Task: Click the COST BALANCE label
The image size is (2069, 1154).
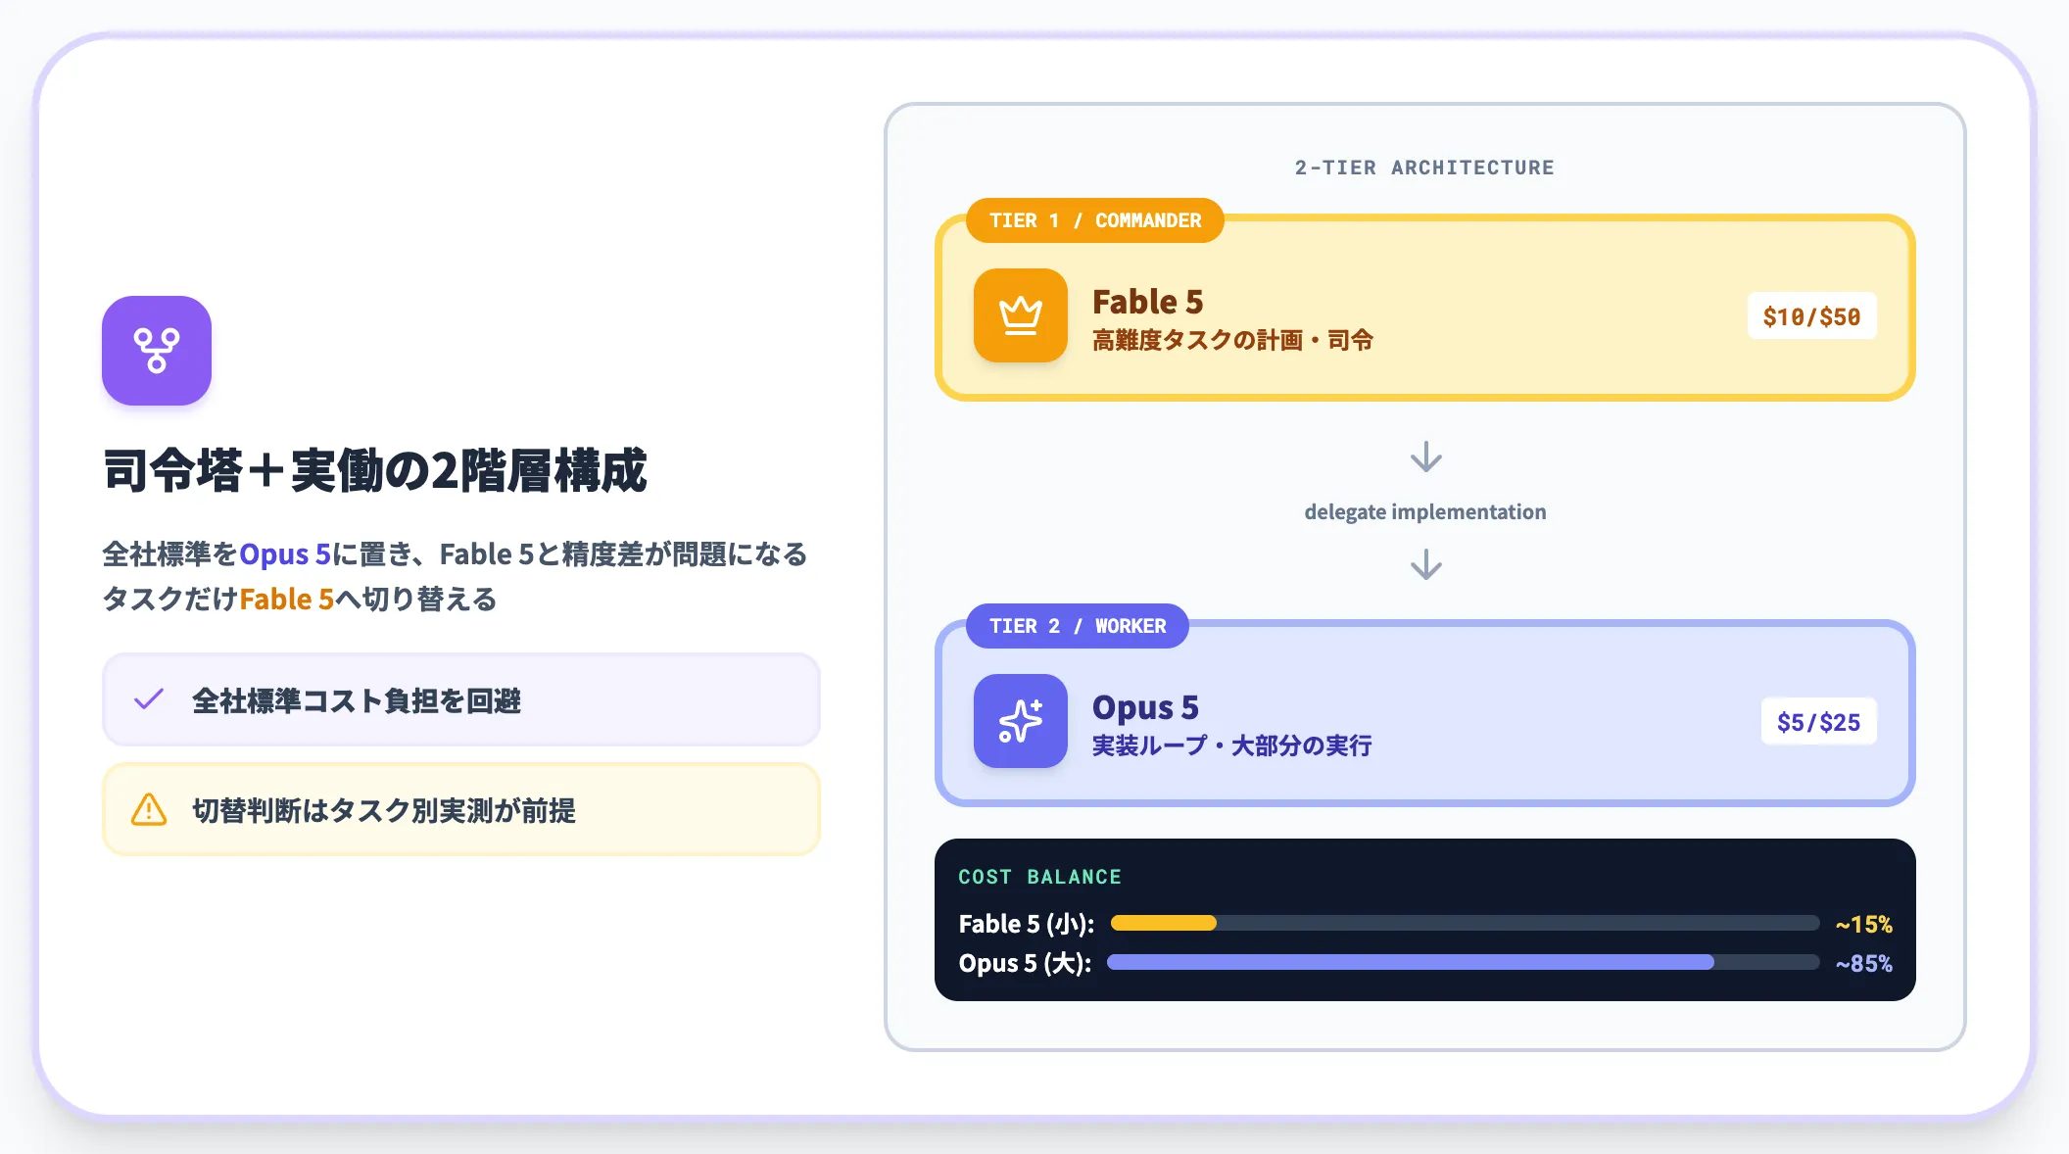Action: point(1039,877)
